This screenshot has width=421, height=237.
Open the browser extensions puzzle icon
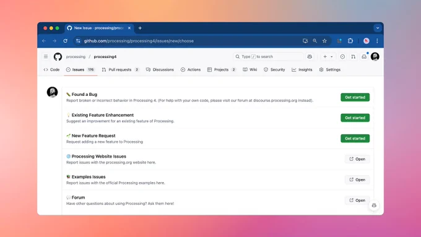pyautogui.click(x=350, y=41)
